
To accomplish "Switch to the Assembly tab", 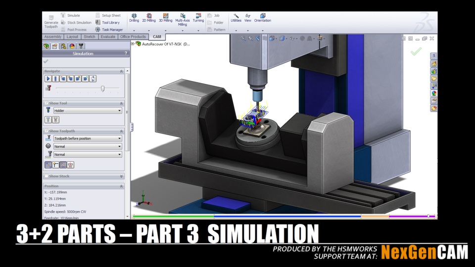I will pyautogui.click(x=53, y=37).
